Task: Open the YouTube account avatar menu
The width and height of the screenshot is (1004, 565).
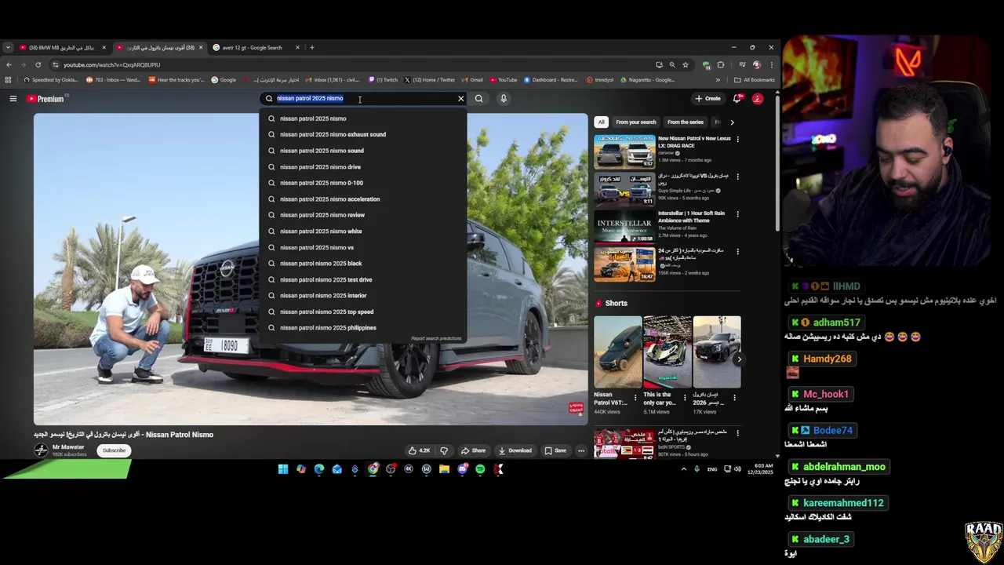Action: [758, 99]
